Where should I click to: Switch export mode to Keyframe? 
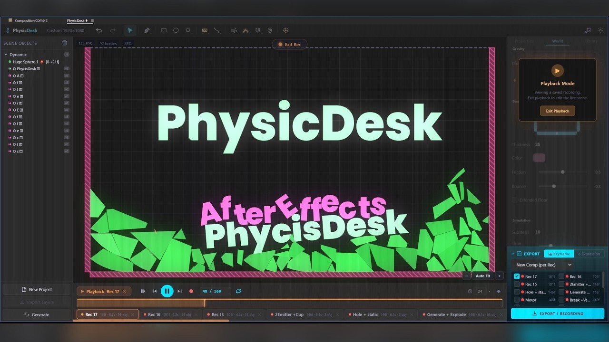[x=559, y=254]
